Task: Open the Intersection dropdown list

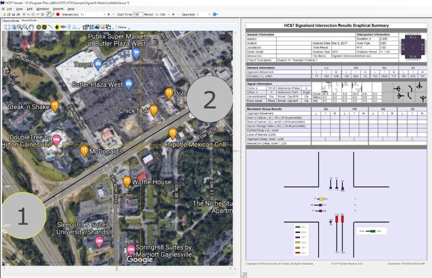Action: (104, 14)
